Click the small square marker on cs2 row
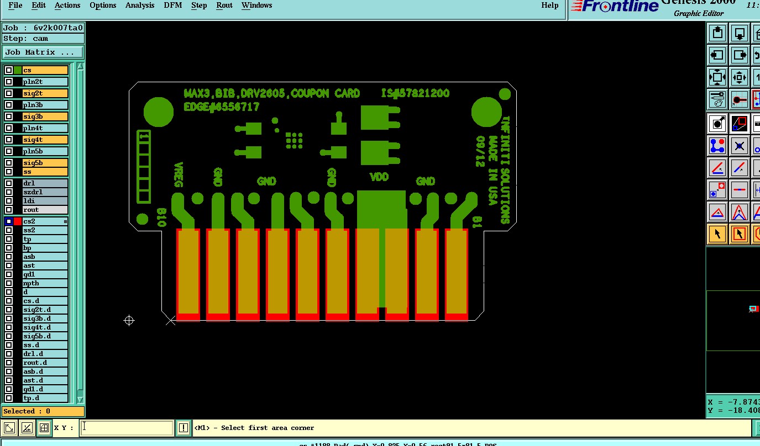Viewport: 760px width, 446px height. pos(65,221)
